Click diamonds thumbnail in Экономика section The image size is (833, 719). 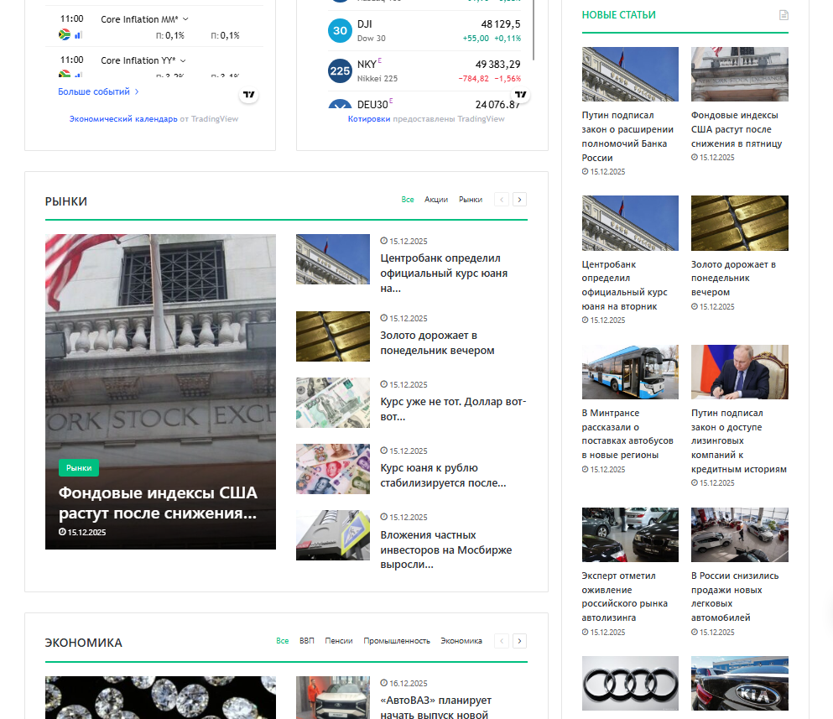(x=160, y=698)
